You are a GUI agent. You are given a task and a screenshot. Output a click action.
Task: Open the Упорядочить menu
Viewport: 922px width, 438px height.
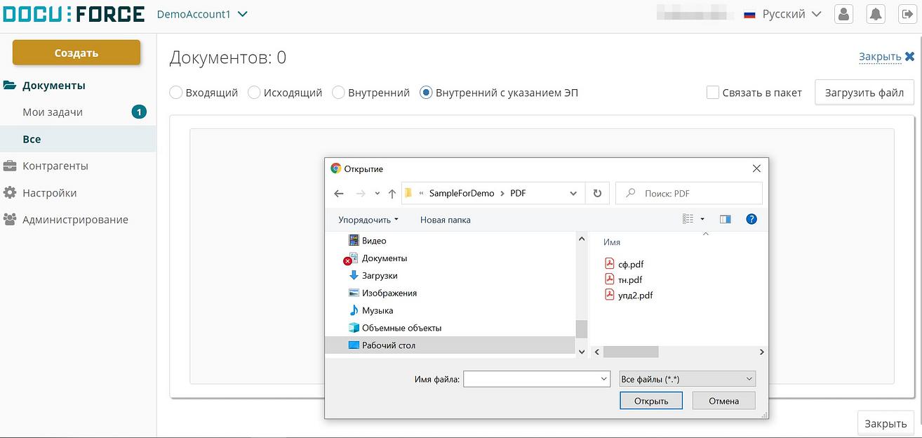[368, 220]
